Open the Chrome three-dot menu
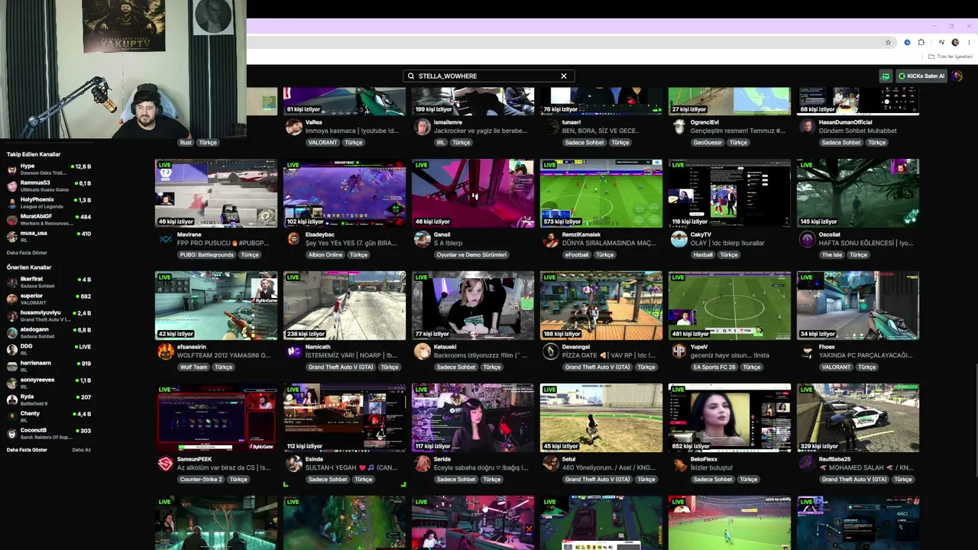 pos(969,43)
